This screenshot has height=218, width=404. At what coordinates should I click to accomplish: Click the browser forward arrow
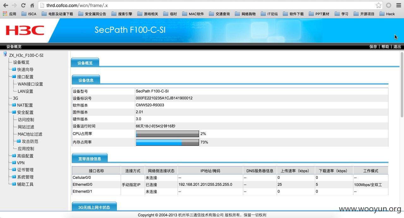pos(14,5)
